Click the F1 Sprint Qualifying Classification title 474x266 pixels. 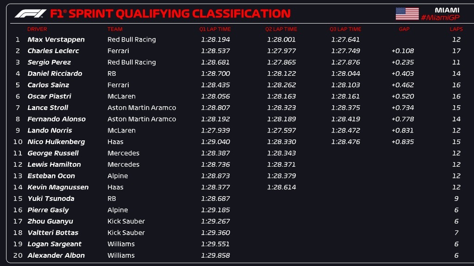pos(170,13)
